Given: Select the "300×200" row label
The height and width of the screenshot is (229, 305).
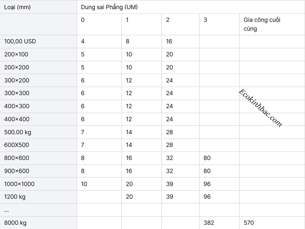Looking at the screenshot, I should click(x=16, y=80).
